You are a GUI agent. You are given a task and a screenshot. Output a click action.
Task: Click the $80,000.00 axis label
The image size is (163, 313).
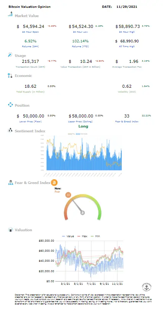[x=46, y=241]
